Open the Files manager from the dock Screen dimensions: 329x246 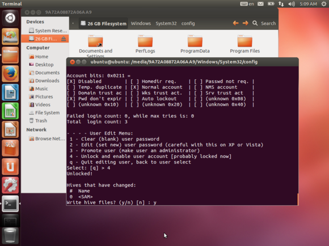point(10,55)
